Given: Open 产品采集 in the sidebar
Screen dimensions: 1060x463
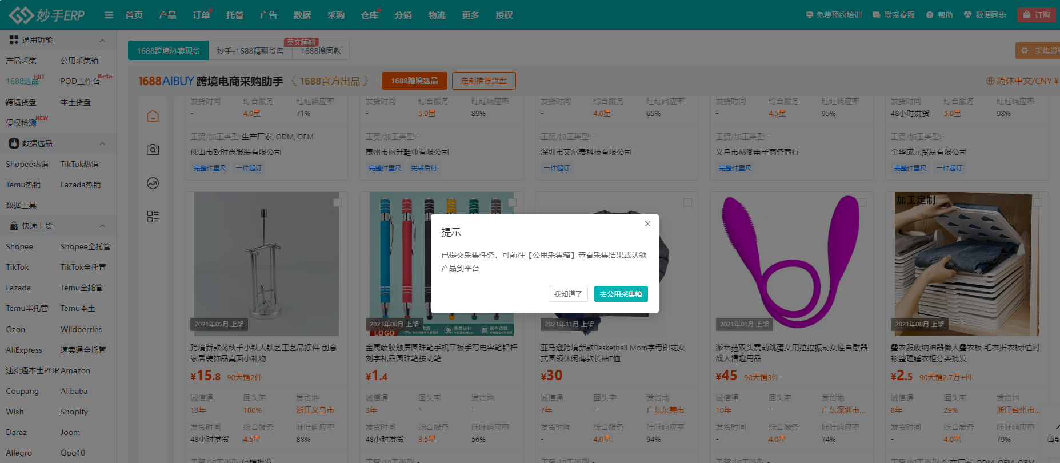Looking at the screenshot, I should click(21, 61).
